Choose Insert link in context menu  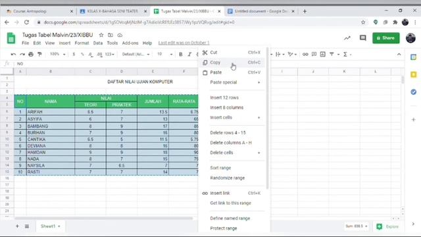232,193
